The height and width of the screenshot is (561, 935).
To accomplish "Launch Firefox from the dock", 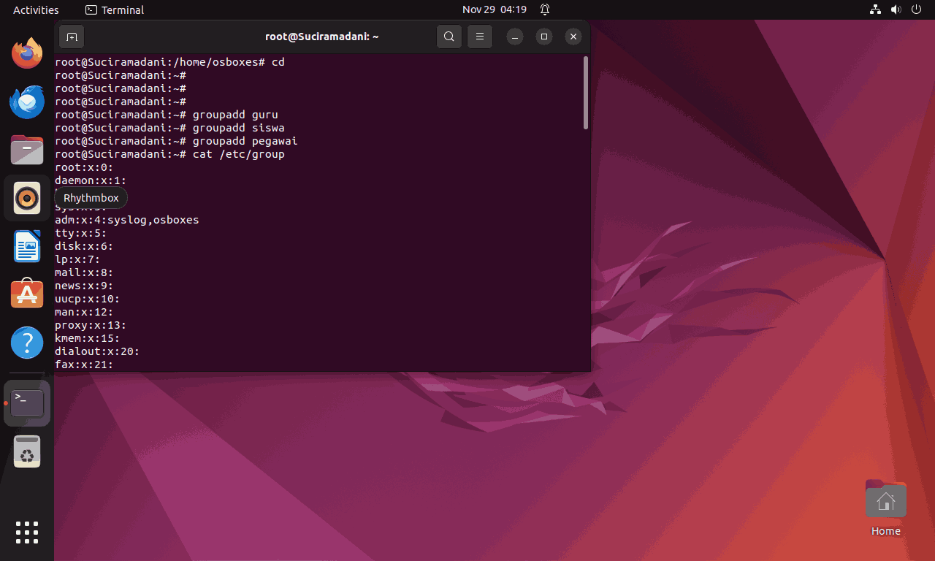I will pos(27,54).
